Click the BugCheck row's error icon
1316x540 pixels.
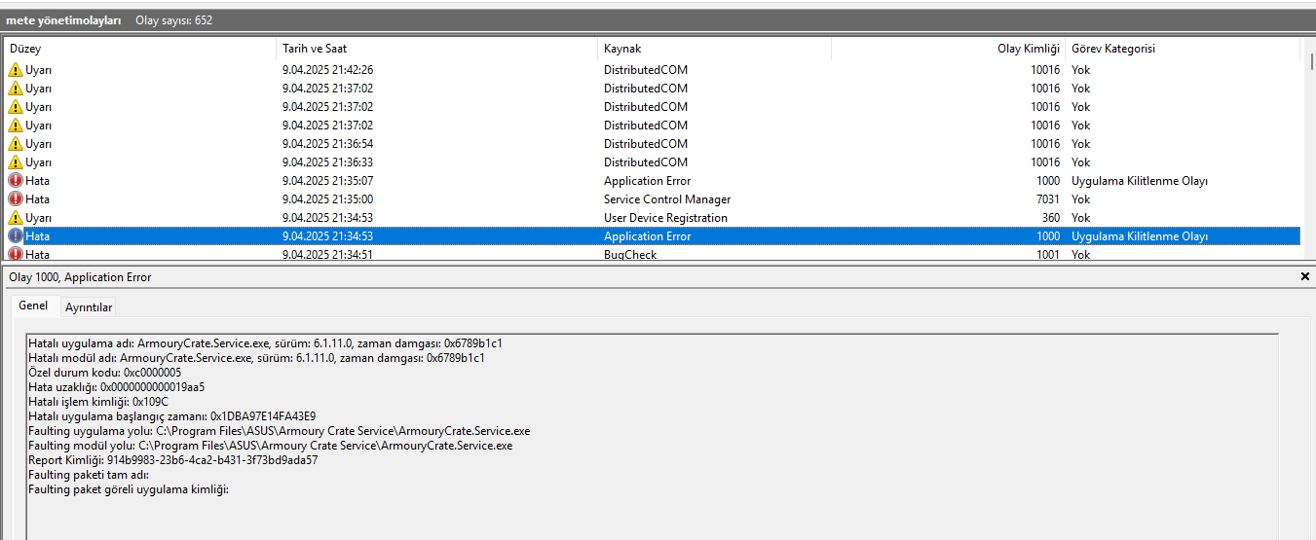click(x=15, y=254)
